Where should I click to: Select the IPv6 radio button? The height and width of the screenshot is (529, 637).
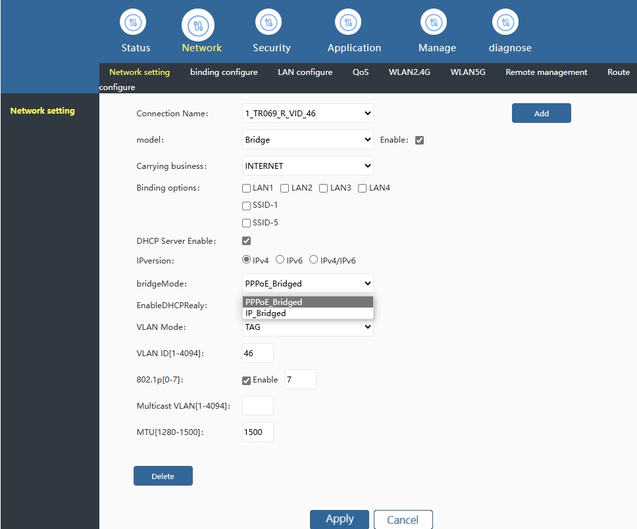point(280,260)
